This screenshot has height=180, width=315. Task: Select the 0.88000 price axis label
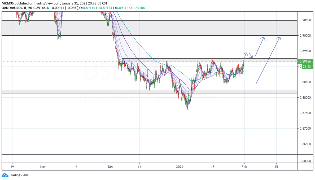(305, 98)
